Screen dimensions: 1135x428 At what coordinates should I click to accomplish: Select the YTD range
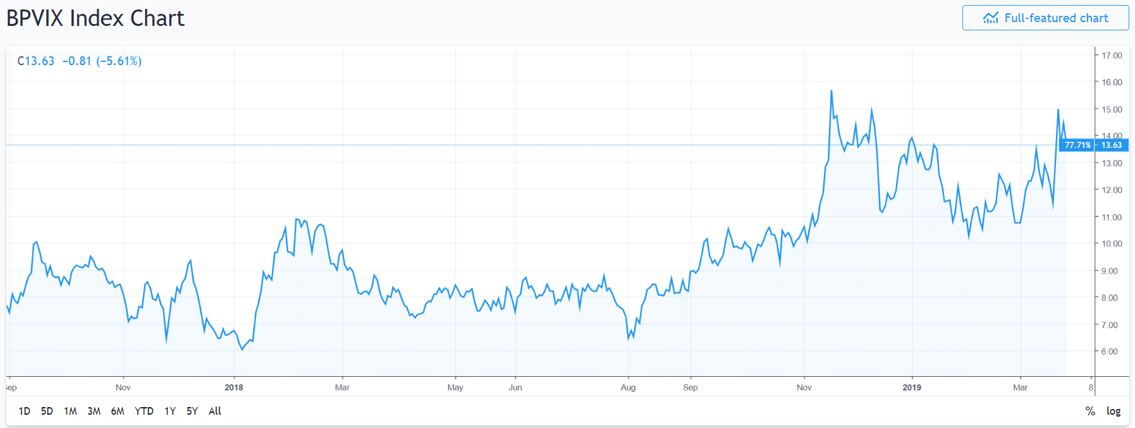[144, 411]
